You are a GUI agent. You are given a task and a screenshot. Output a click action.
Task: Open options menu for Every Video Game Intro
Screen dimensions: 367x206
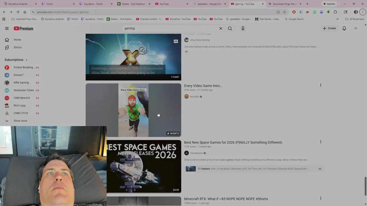point(321,85)
